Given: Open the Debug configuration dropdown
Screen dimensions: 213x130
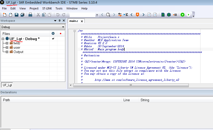Looking at the screenshot, I should [33, 27].
